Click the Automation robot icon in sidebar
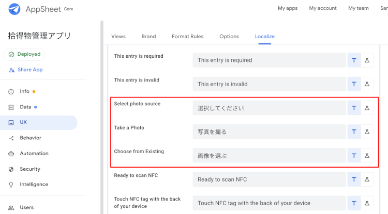Viewport: 388px width, 214px height. click(x=11, y=154)
